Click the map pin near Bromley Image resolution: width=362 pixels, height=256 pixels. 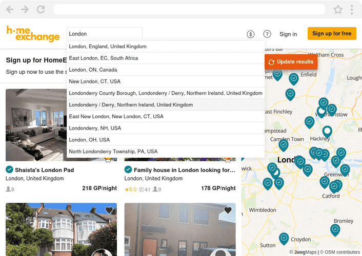click(x=335, y=230)
